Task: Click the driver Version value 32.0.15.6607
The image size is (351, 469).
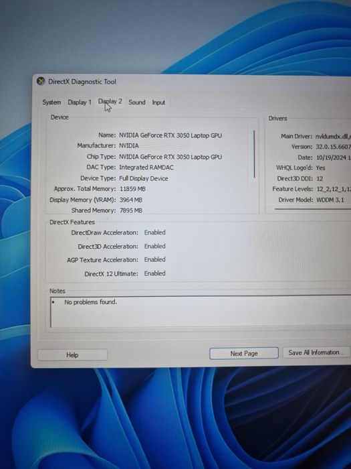Action: [333, 147]
